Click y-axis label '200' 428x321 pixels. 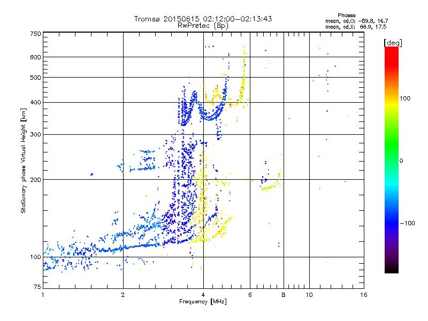pyautogui.click(x=35, y=180)
